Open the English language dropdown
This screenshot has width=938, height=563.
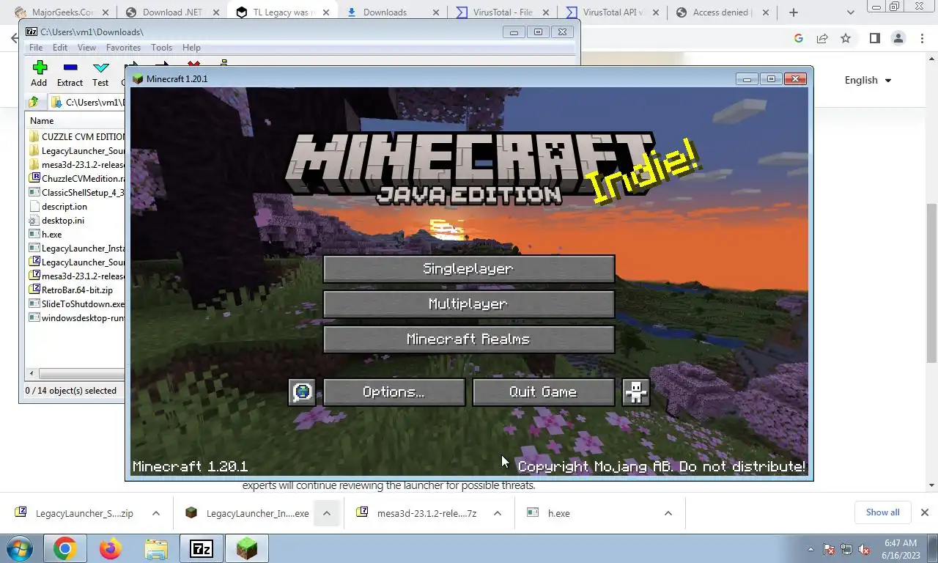(x=868, y=80)
